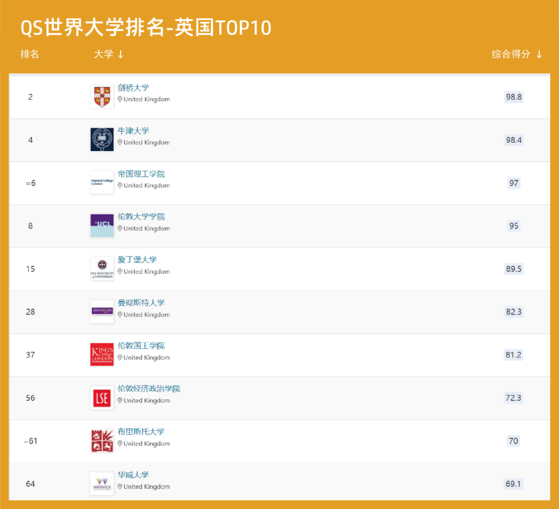Screen dimensions: 559x509
Task: Click rank =61 in Bristol row
Action: point(31,441)
